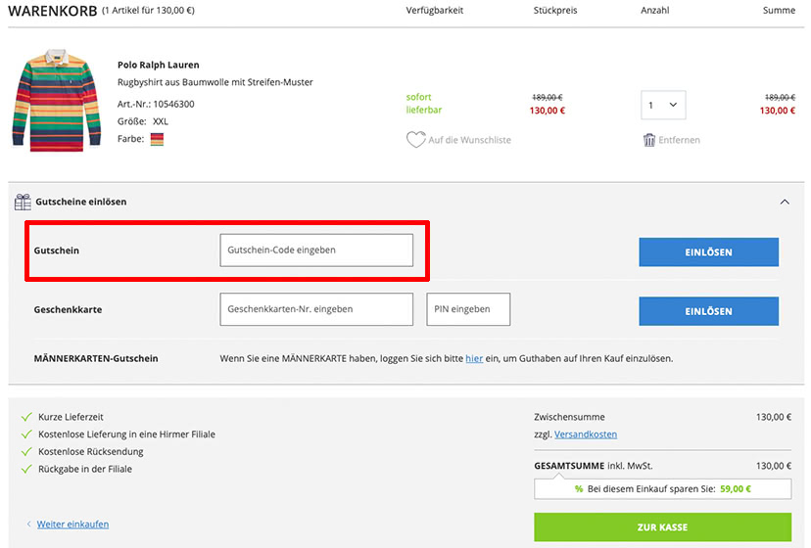Screen dimensions: 811x548
Task: Open the rugby shirt product thumbnail
Action: [57, 100]
